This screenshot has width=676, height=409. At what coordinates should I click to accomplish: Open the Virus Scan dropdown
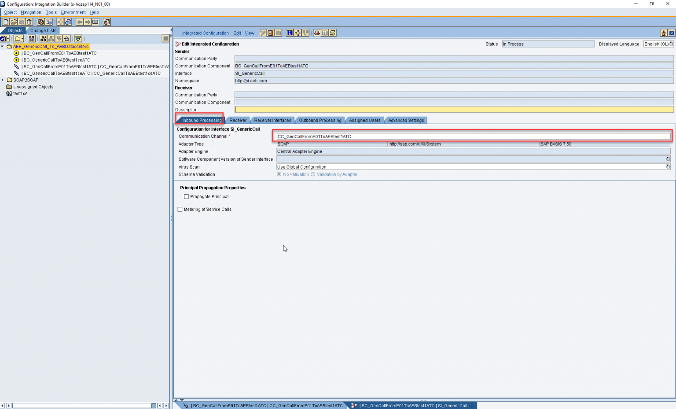[x=668, y=166]
